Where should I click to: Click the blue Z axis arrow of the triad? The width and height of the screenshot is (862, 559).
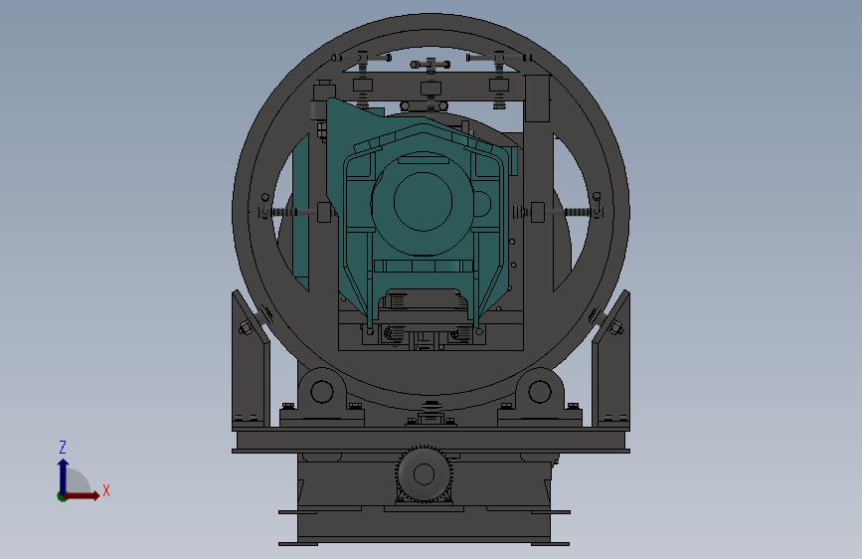(63, 476)
